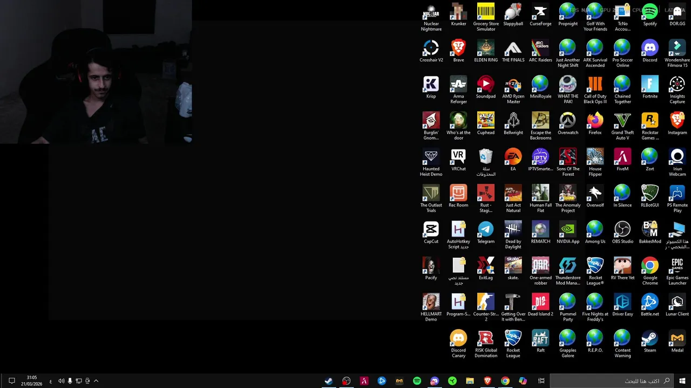Select the Soundpad desktop icon
This screenshot has width=691, height=388.
point(486,87)
